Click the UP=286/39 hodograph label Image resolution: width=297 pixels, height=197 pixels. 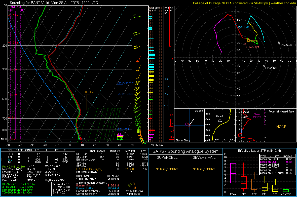(x=272, y=68)
